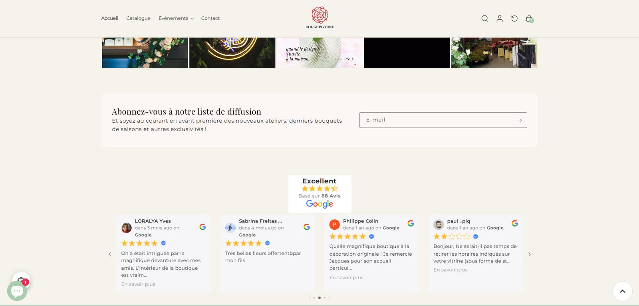Open the 'quand le design' thumbnail
639x306 pixels.
click(x=319, y=53)
